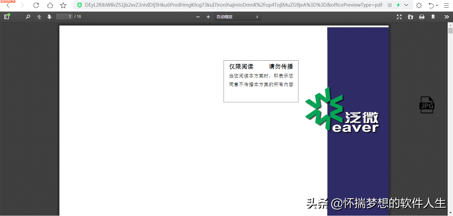The width and height of the screenshot is (453, 216).
Task: Go forward in browser history
Action: tap(22, 5)
